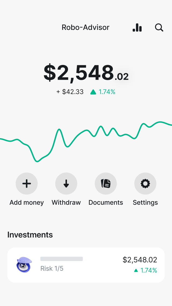Click the + $42.33 daily change
Screen dimensions: 172x306
70,92
